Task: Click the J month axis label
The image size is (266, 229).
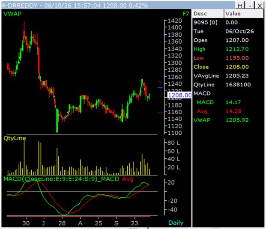Action: pyautogui.click(x=44, y=223)
